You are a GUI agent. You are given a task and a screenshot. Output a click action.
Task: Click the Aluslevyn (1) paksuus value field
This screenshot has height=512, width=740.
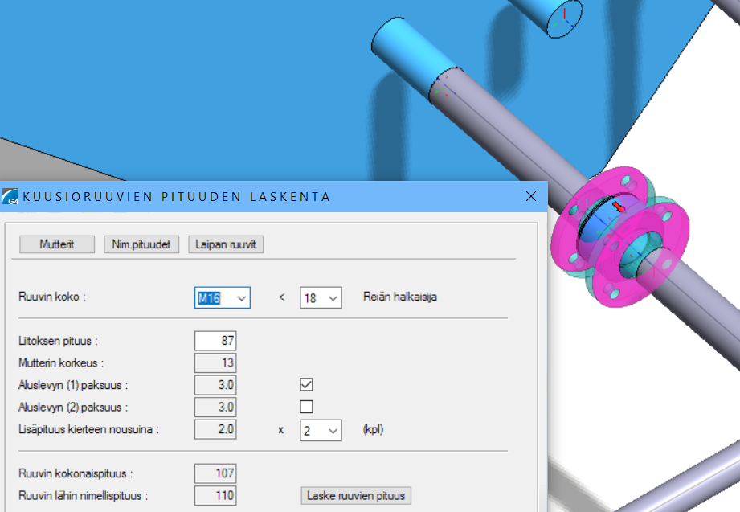(x=215, y=385)
